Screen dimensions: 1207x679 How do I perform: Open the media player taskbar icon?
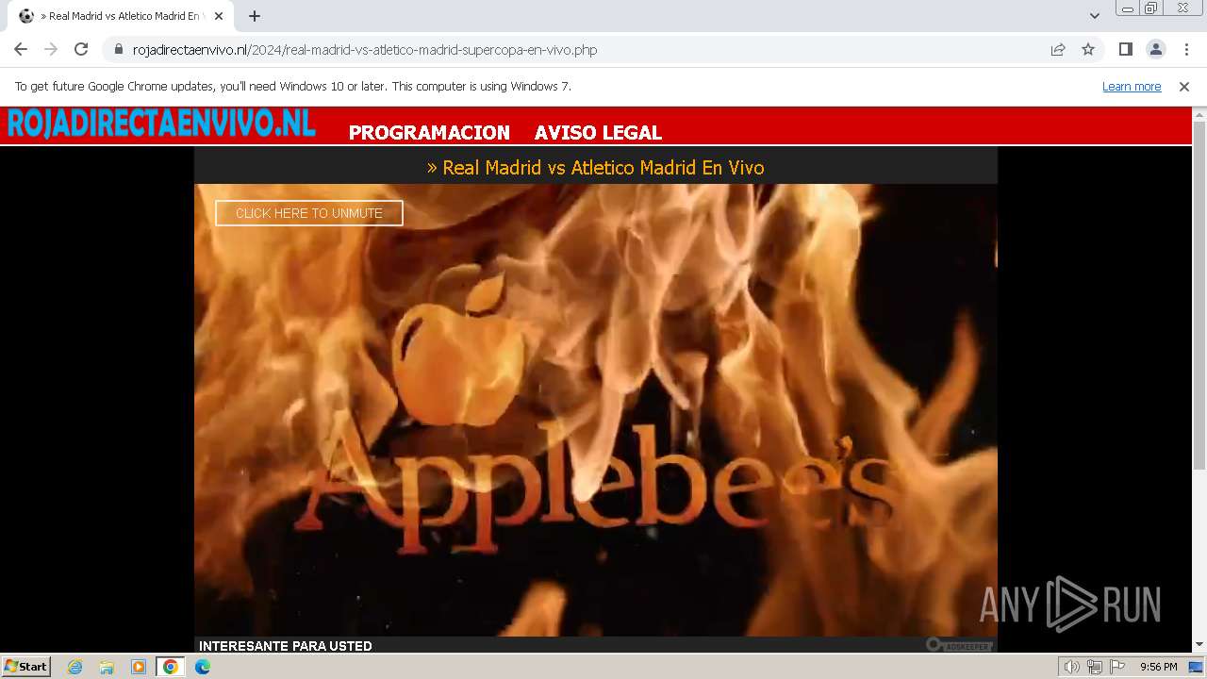[139, 667]
